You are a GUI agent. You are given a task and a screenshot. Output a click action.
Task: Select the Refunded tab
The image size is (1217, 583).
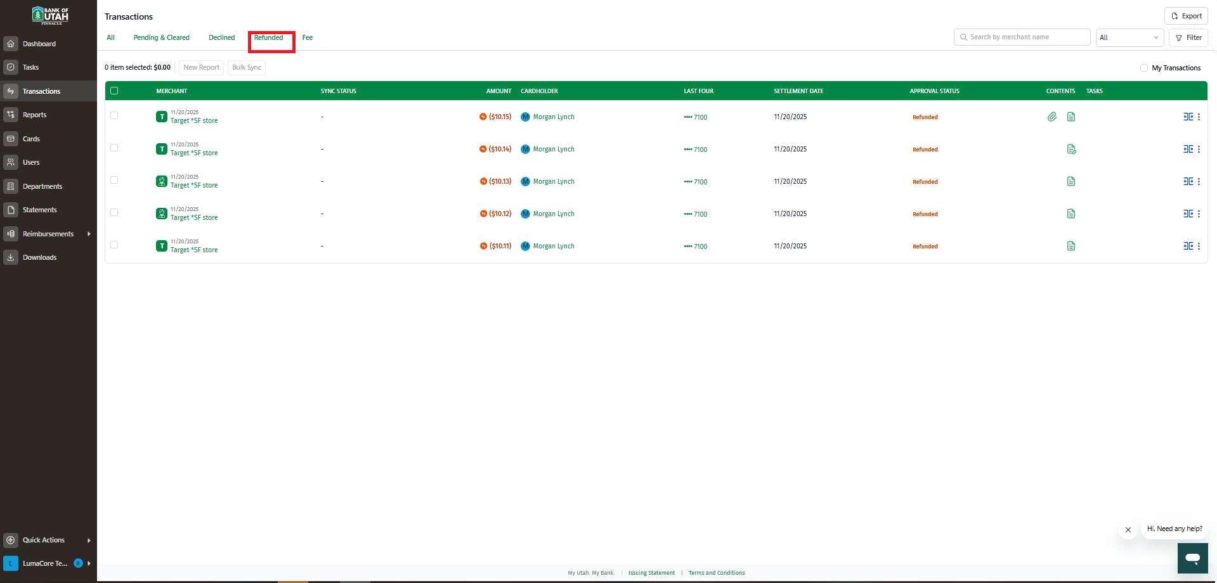point(268,37)
